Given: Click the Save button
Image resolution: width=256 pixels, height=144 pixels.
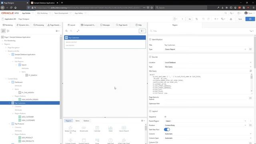Looking at the screenshot, I should coord(240,19).
